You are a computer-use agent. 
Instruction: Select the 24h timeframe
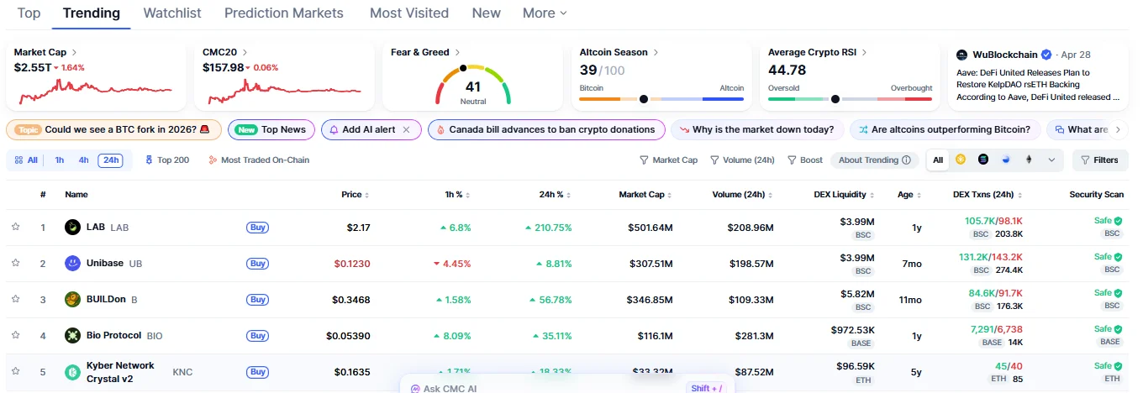click(x=110, y=160)
